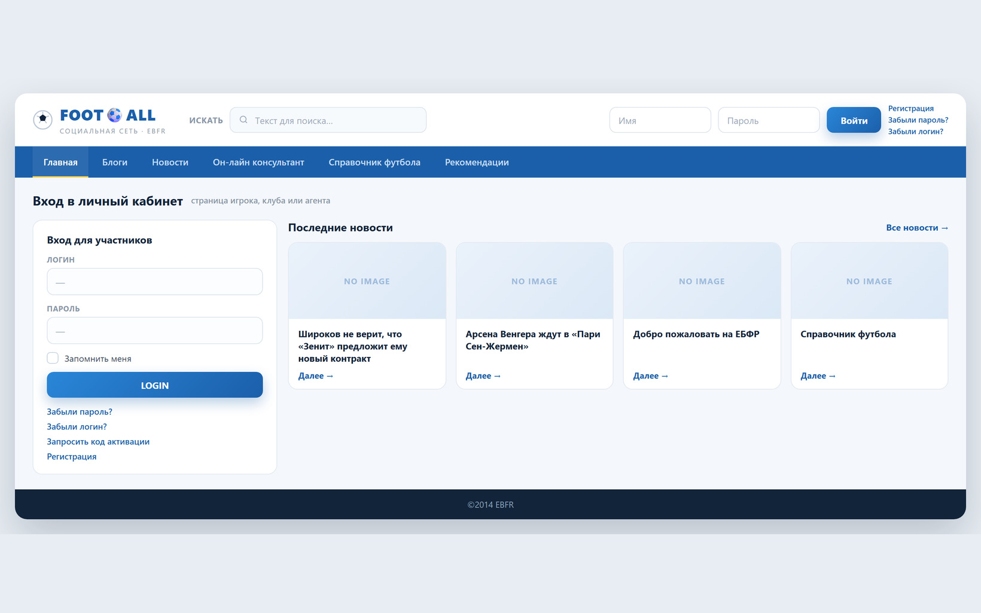Click image placeholder of Добро пожаловать card
Image resolution: width=981 pixels, height=613 pixels.
702,281
